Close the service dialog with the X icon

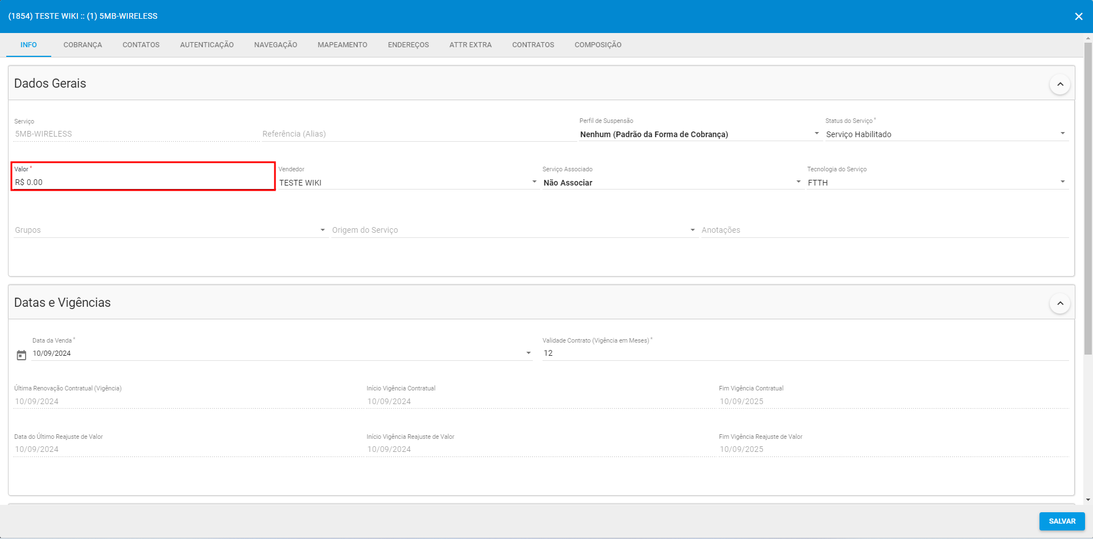coord(1078,17)
